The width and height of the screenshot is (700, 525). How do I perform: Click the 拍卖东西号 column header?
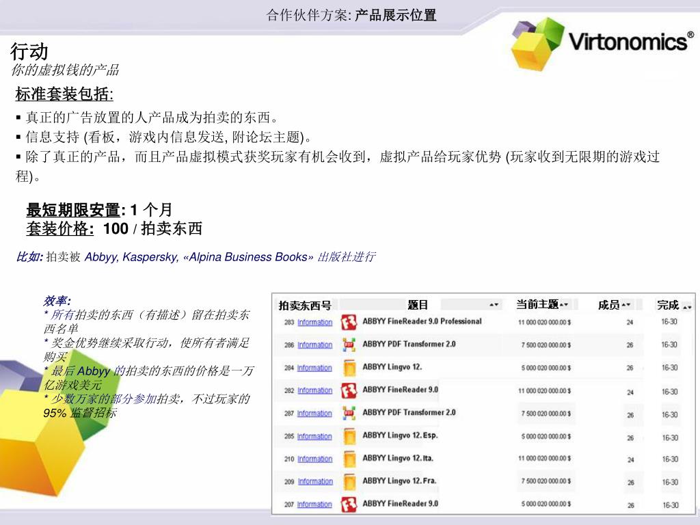pyautogui.click(x=305, y=306)
